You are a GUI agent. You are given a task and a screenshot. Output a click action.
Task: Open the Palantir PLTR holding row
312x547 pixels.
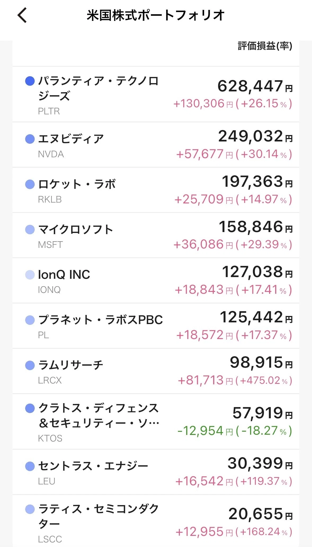coord(156,95)
